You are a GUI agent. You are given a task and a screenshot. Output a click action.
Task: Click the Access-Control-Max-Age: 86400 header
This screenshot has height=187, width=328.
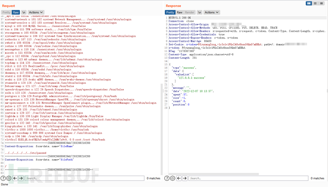pyautogui.click(x=190, y=41)
